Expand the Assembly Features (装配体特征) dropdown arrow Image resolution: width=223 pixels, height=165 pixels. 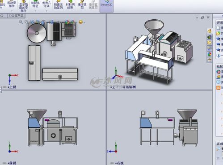(x=35, y=11)
